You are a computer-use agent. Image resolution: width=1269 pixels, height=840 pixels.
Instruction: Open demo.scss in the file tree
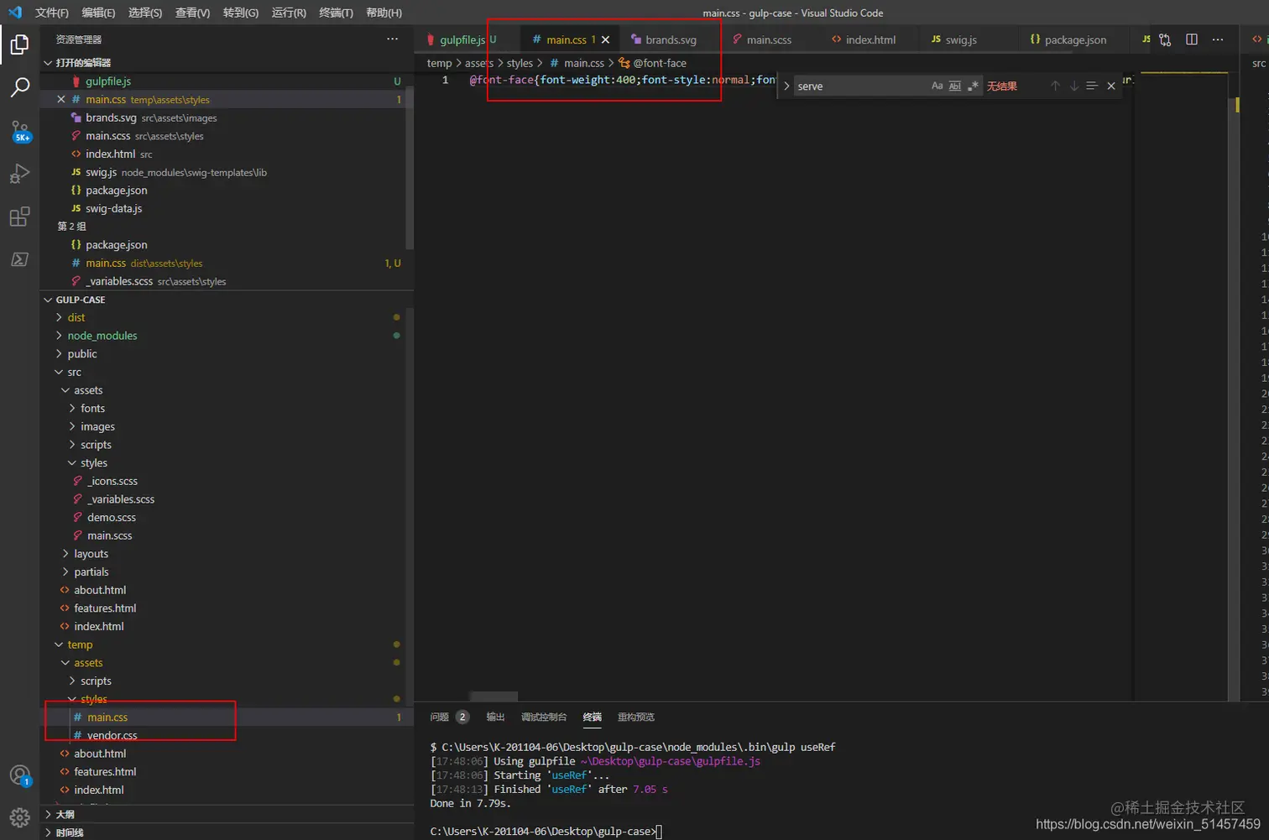click(112, 518)
